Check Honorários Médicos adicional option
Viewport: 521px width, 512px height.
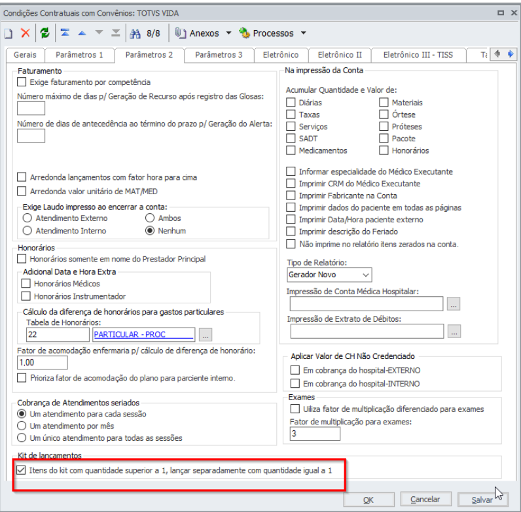[x=26, y=283]
